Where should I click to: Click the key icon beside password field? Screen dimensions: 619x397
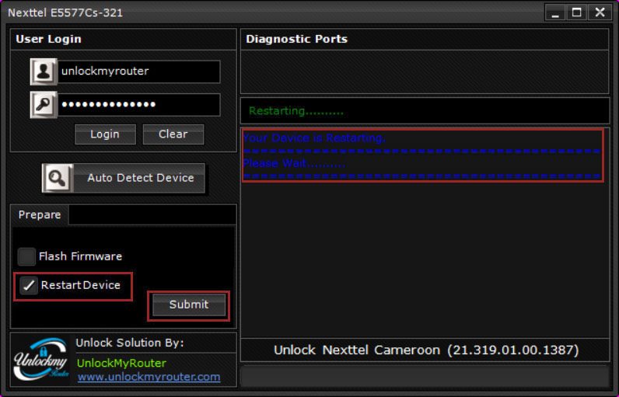44,105
